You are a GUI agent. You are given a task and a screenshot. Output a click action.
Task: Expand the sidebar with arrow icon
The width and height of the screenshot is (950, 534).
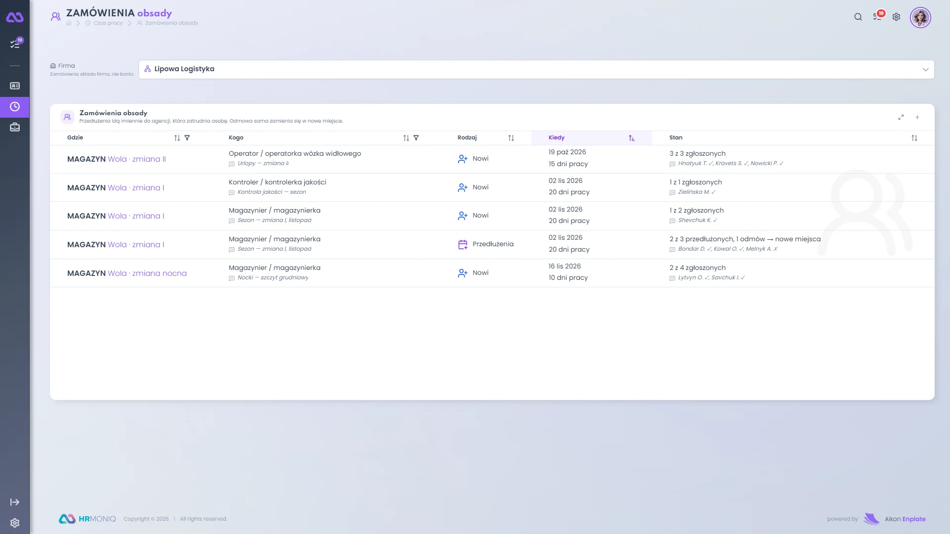point(15,502)
